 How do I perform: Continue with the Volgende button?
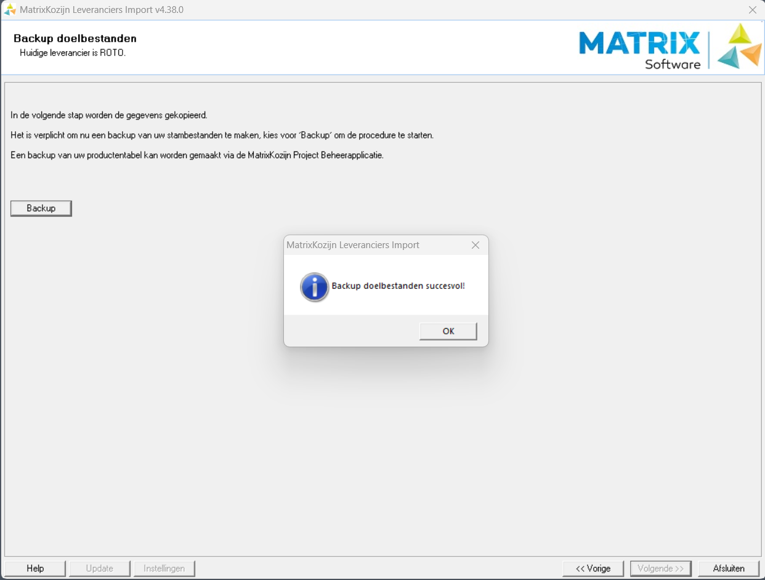[x=661, y=568]
